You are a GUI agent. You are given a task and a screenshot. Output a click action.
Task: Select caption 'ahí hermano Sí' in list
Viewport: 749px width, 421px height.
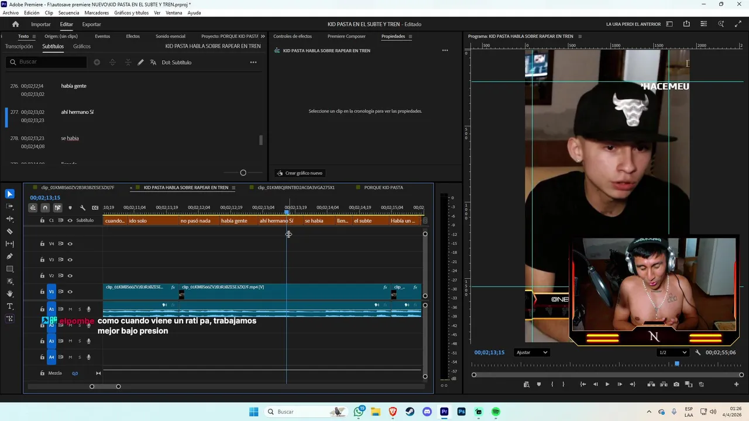click(x=77, y=112)
